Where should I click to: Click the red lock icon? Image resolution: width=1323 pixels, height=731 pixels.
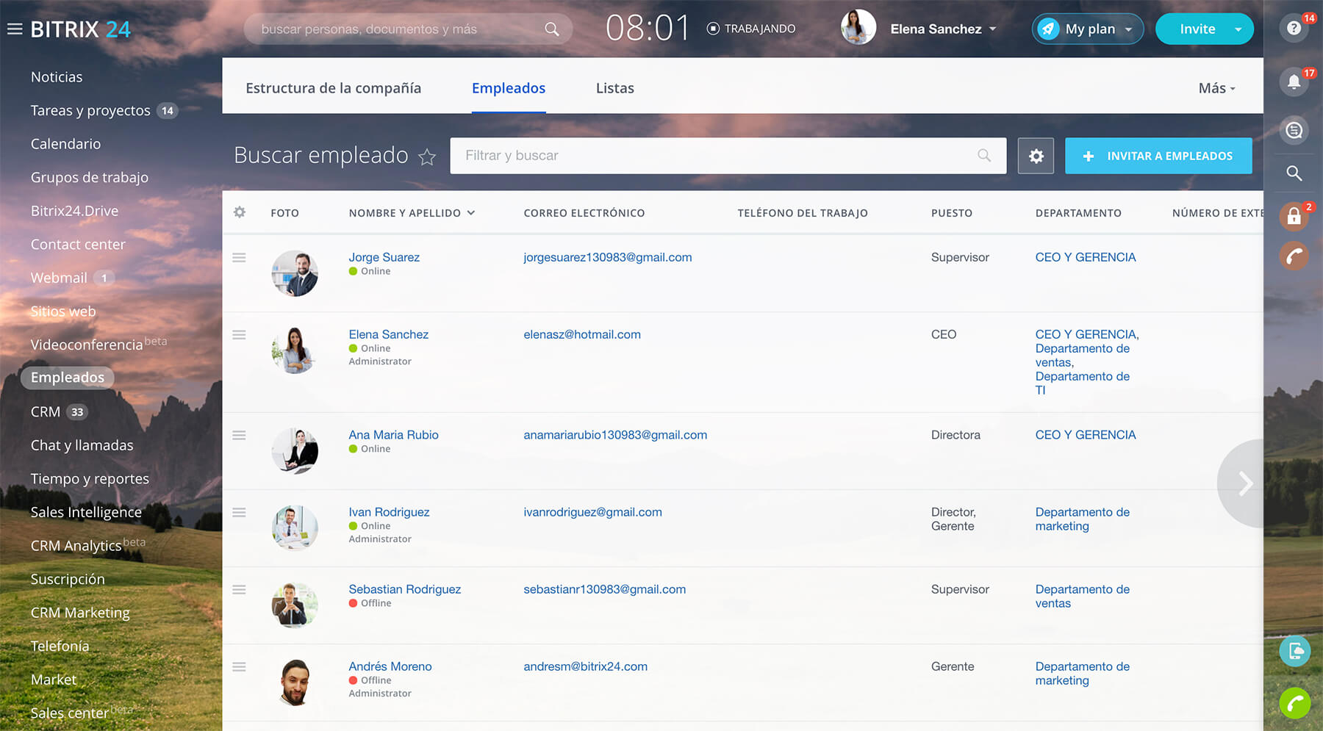(x=1294, y=217)
